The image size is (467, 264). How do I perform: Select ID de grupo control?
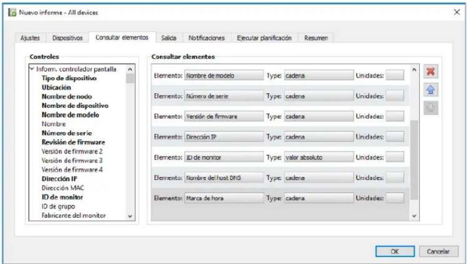pyautogui.click(x=58, y=206)
